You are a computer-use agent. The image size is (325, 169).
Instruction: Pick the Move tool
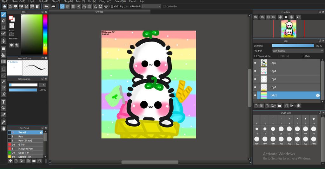[3, 41]
